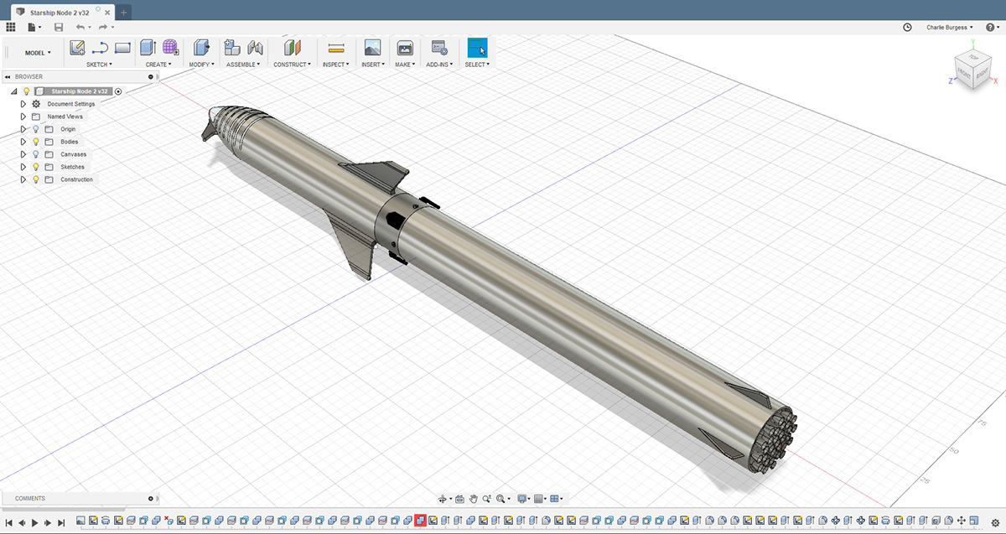
Task: Jump timeline to the end
Action: click(61, 523)
